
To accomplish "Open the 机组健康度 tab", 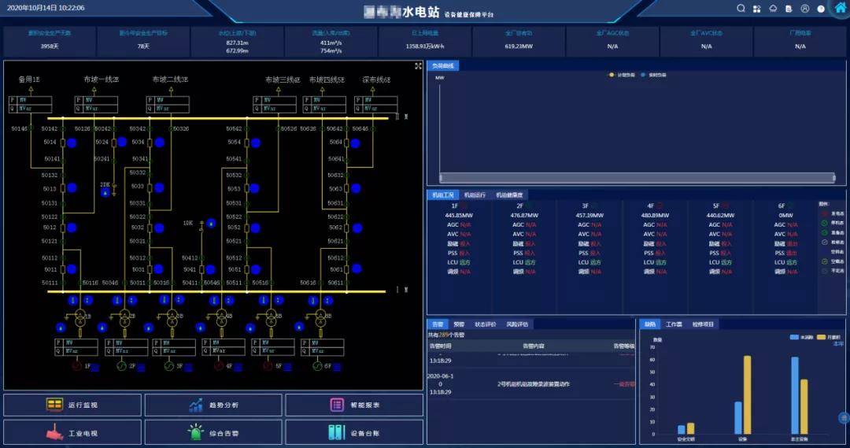I will tap(508, 194).
